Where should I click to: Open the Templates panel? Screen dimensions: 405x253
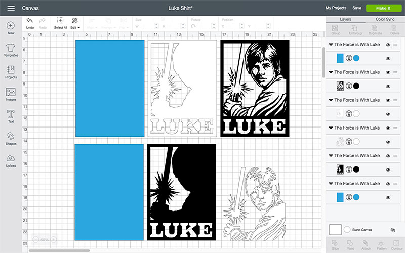(11, 50)
